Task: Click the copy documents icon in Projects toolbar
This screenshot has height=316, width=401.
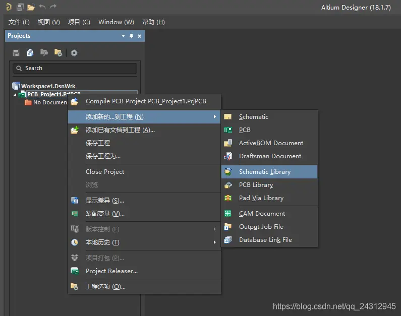Action: (x=30, y=52)
